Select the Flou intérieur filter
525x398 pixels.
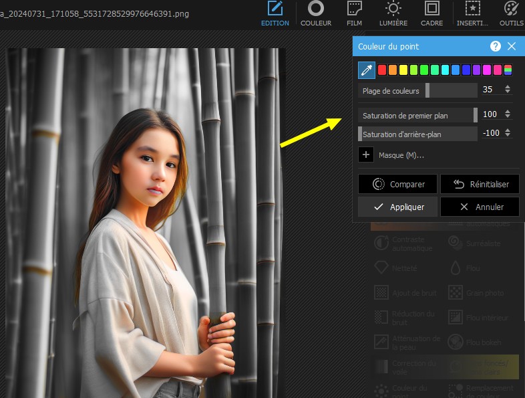pyautogui.click(x=479, y=318)
